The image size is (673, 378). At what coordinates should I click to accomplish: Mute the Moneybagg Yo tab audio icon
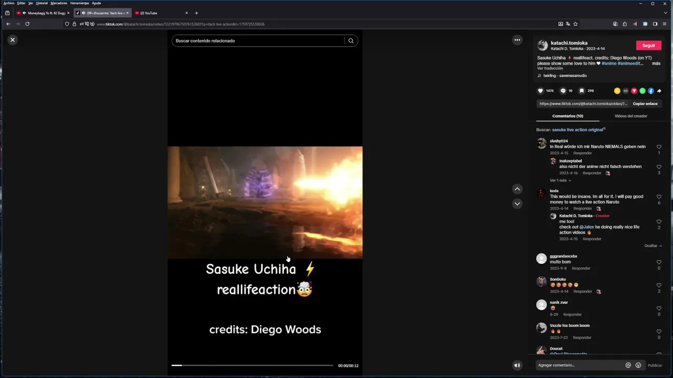point(24,13)
